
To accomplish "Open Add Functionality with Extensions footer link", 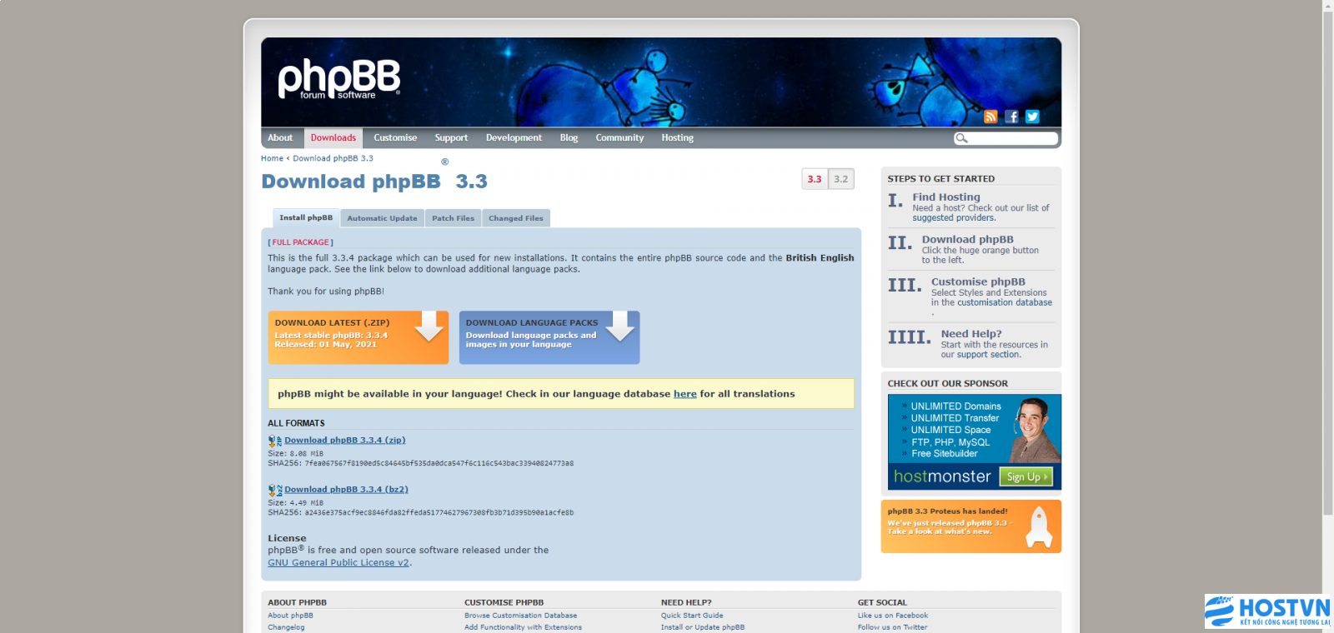I will pyautogui.click(x=523, y=627).
